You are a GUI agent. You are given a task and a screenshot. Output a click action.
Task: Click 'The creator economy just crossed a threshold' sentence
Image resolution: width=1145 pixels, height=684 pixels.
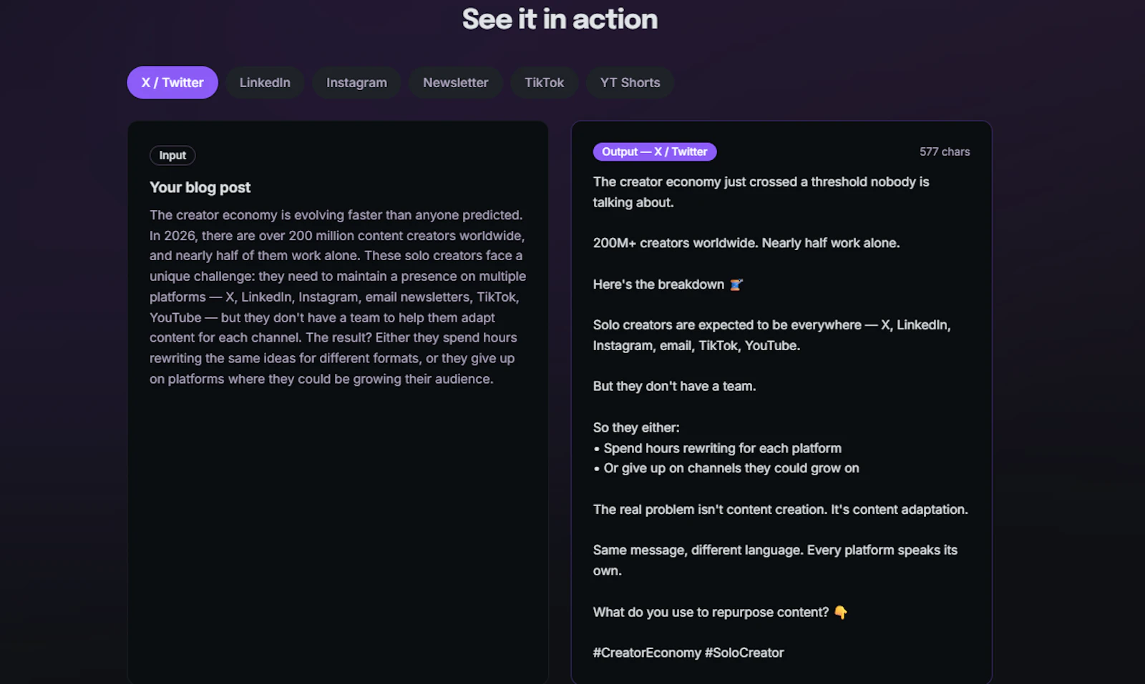(x=761, y=192)
